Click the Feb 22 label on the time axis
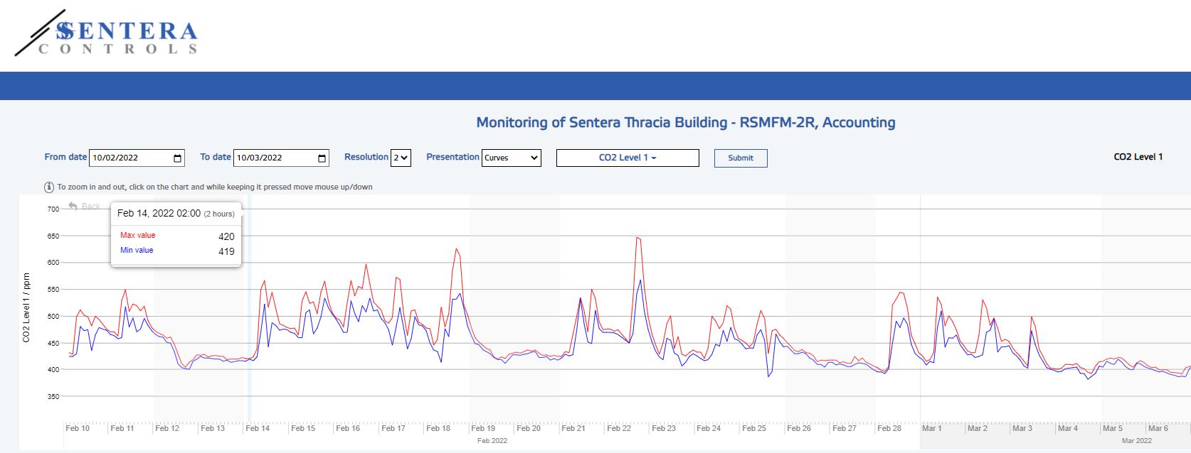 click(618, 428)
